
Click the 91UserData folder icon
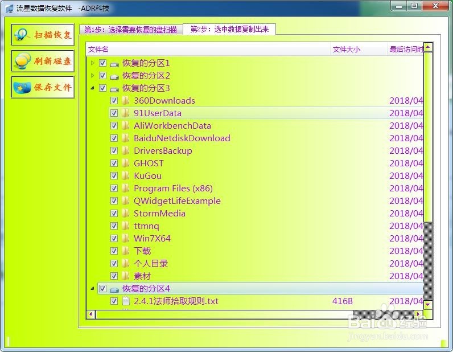click(125, 113)
